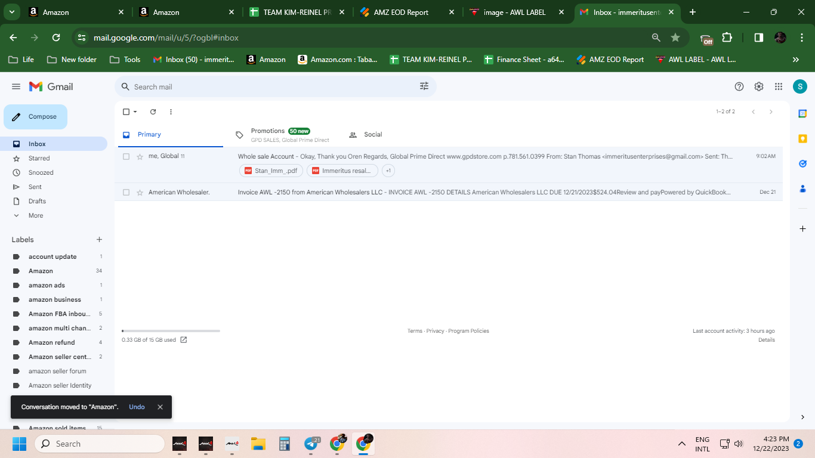The width and height of the screenshot is (815, 458).
Task: Open Google account avatar 'S'
Action: click(x=800, y=86)
